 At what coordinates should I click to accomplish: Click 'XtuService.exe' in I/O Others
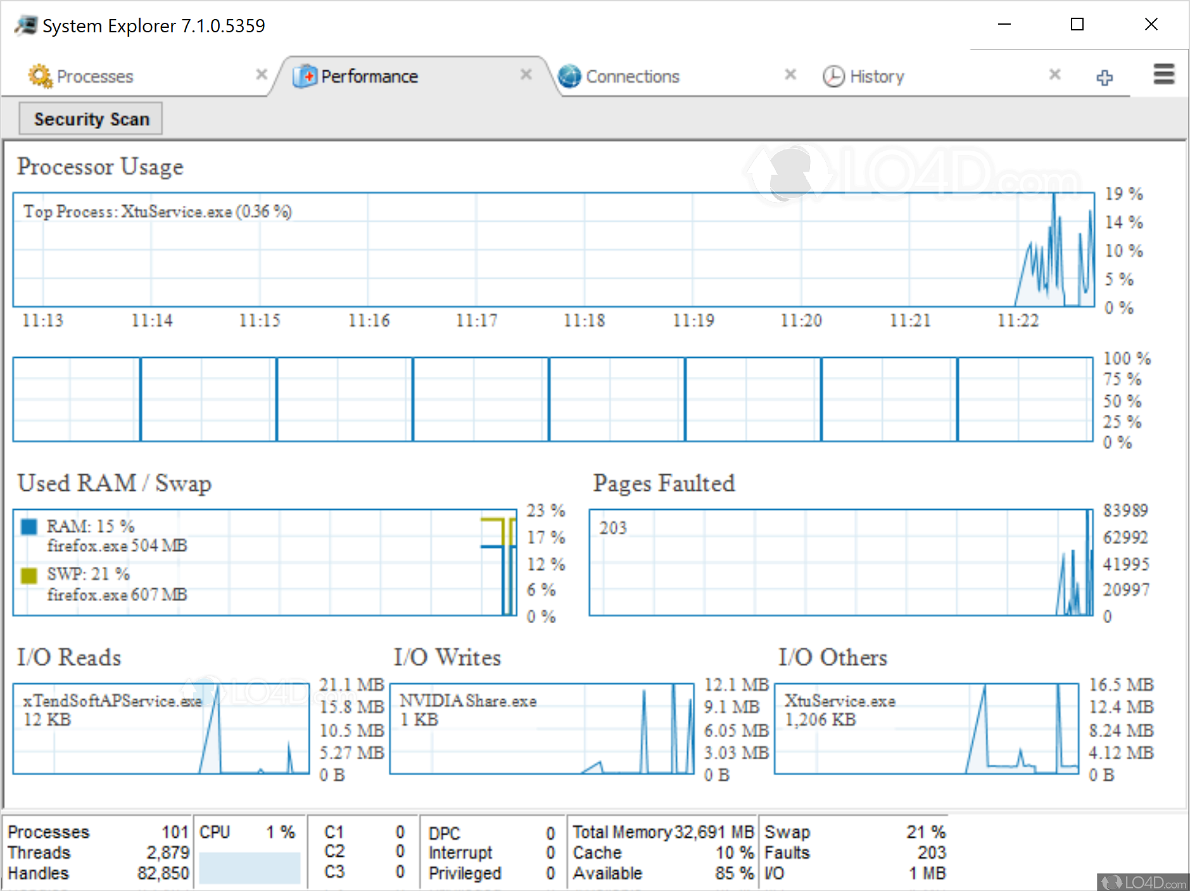(x=840, y=701)
